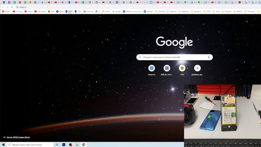
Task: Expand the Полезное bookmarks folder
Action: tap(250, 11)
